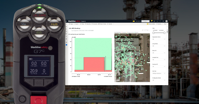
Task: Expand the Group Name dropdown
Action: click(x=159, y=46)
